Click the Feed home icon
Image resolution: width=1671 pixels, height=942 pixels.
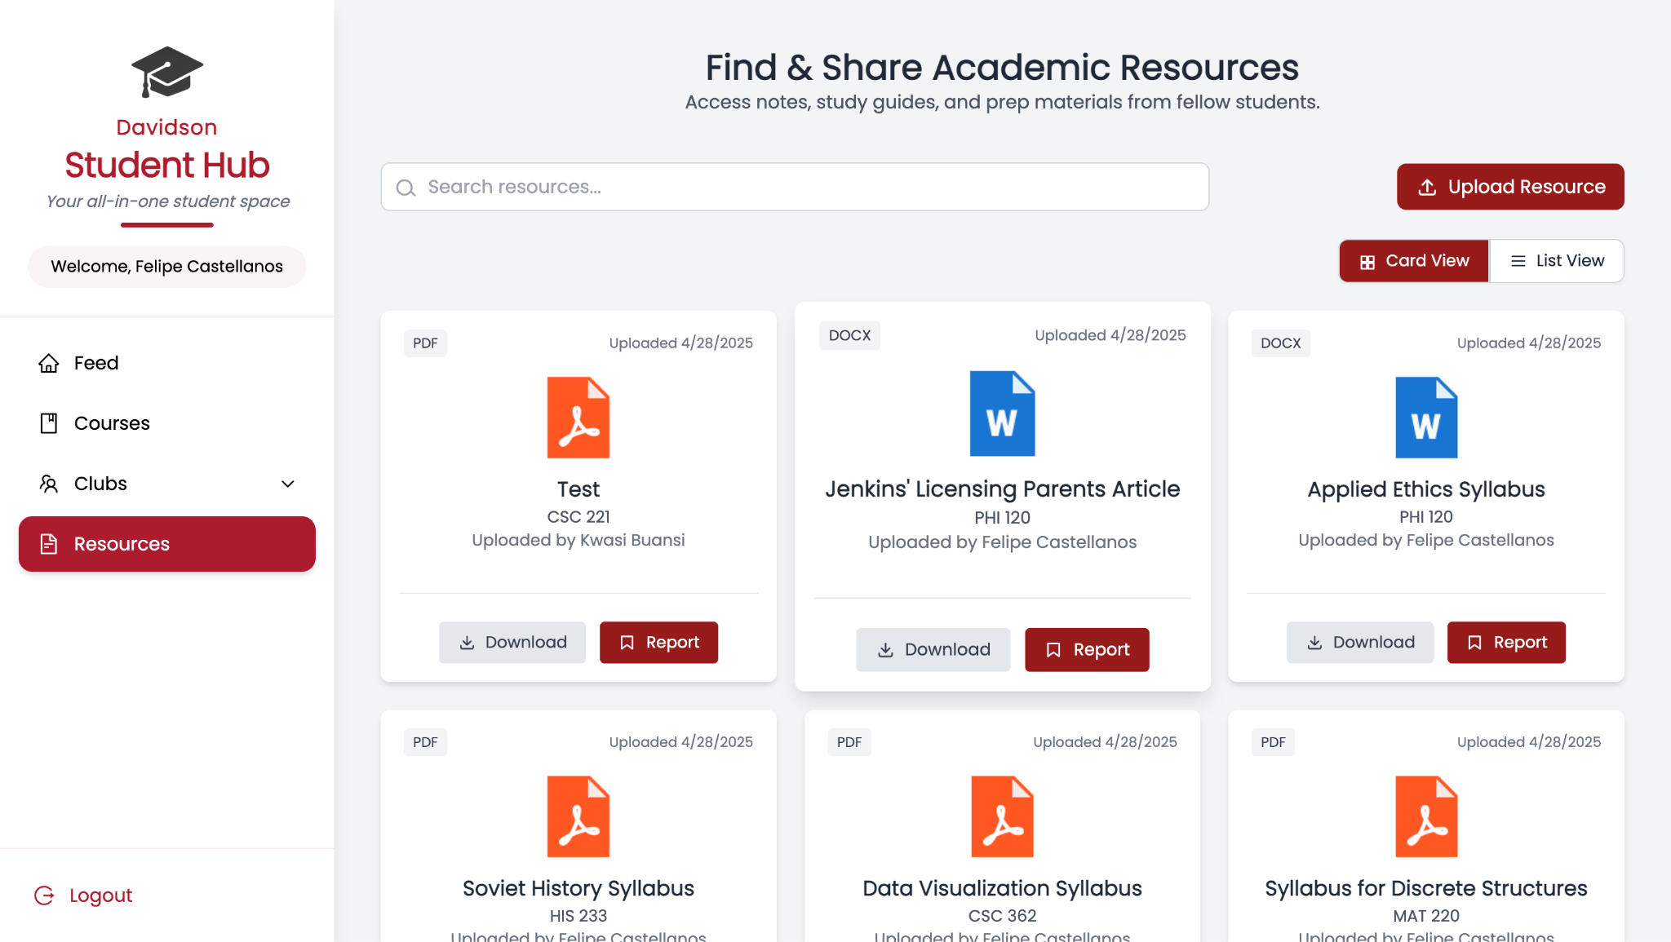49,363
